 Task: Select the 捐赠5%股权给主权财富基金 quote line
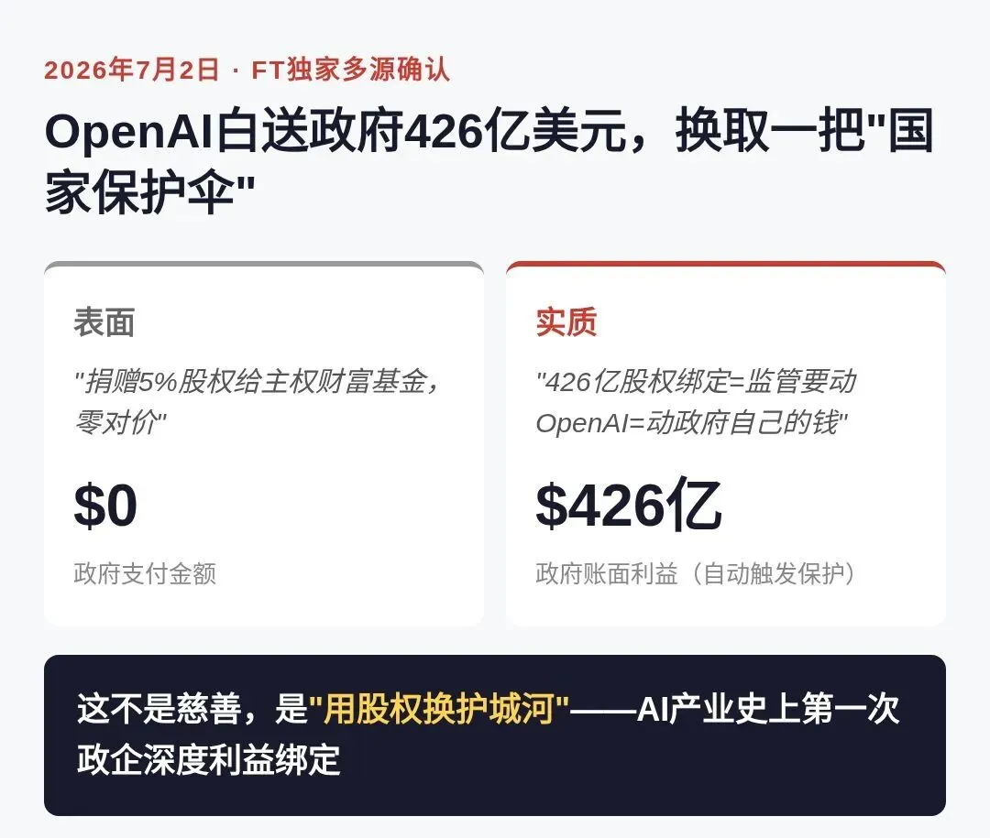258,382
